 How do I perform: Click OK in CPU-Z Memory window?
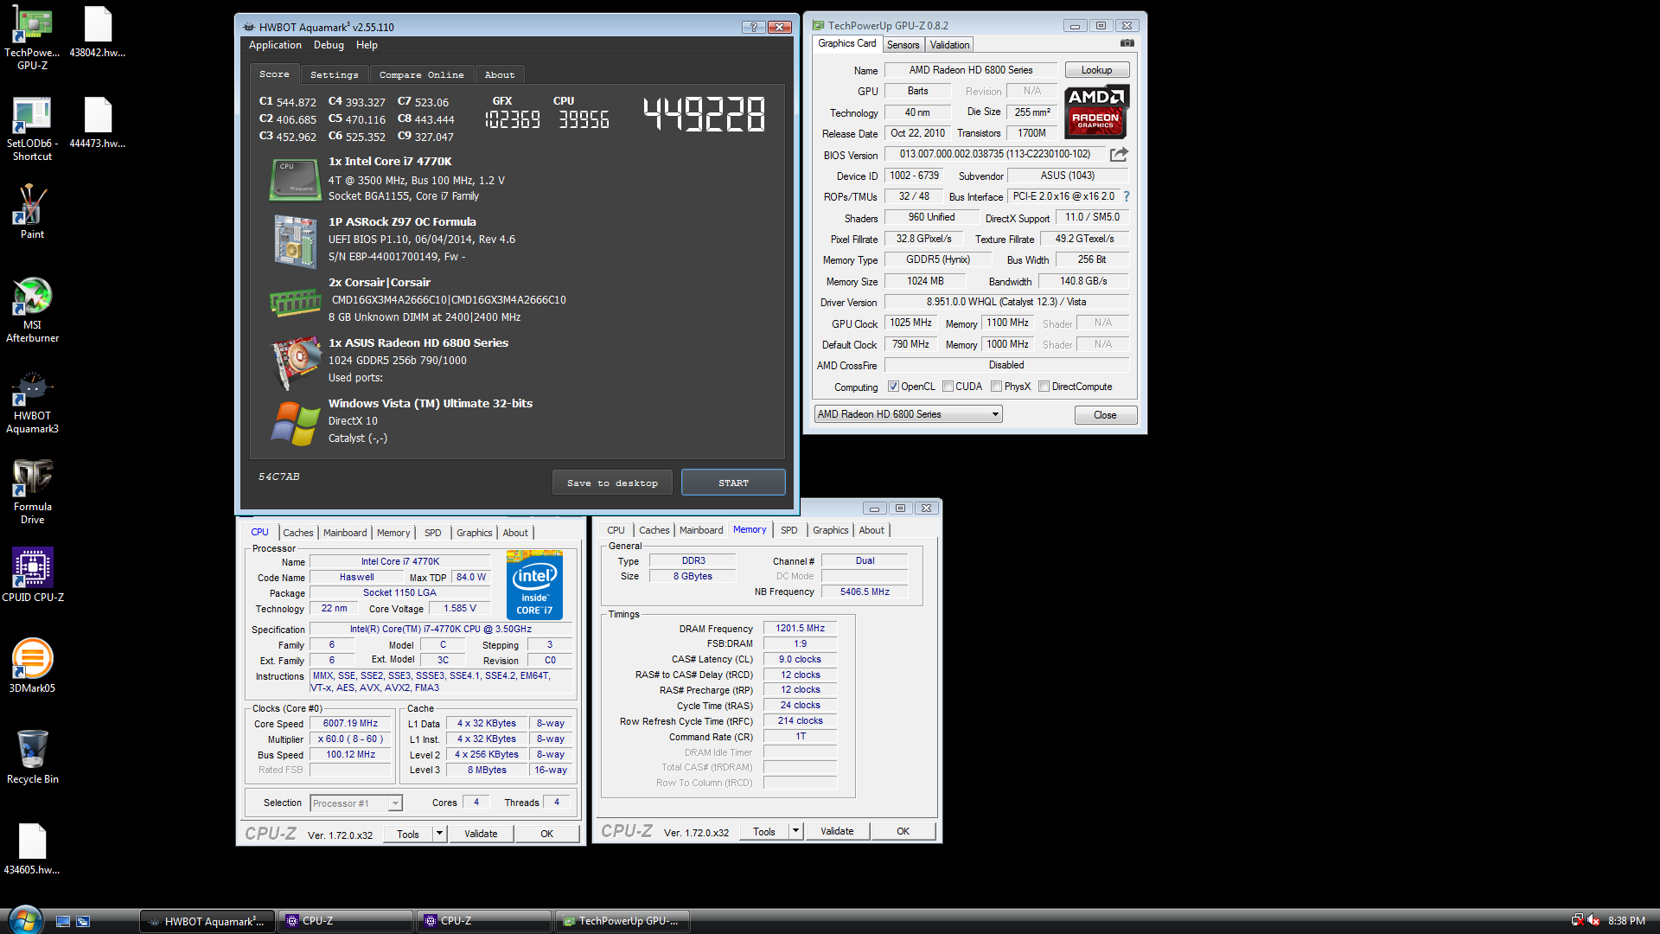coord(903,831)
